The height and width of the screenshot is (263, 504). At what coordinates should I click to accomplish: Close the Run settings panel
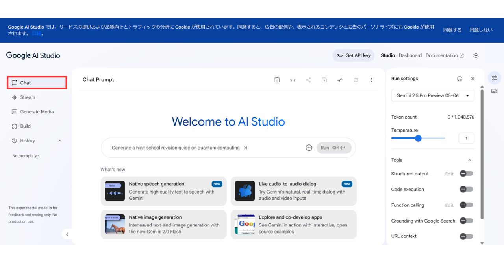point(473,79)
